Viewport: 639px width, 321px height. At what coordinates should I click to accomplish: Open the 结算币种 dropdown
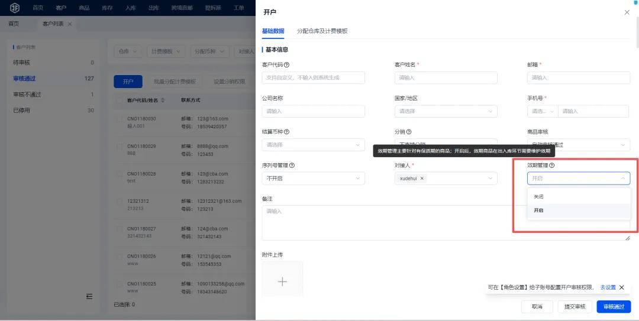(x=314, y=145)
